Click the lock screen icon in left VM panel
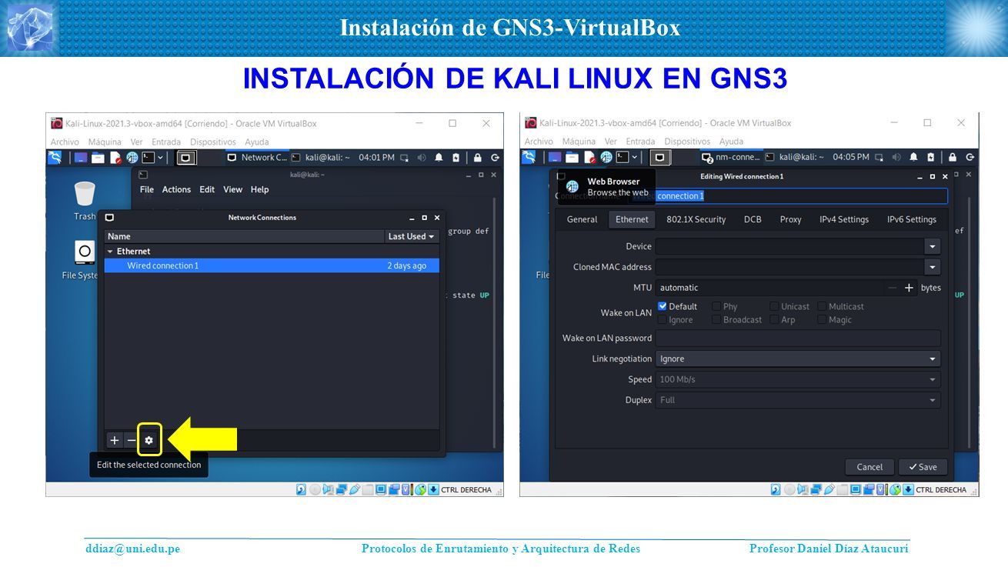This screenshot has width=1008, height=567. [478, 157]
